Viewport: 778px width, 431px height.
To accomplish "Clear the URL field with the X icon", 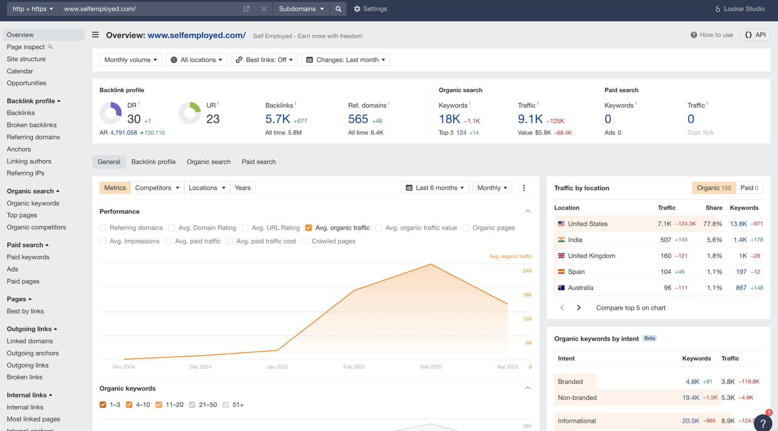I will pos(264,9).
